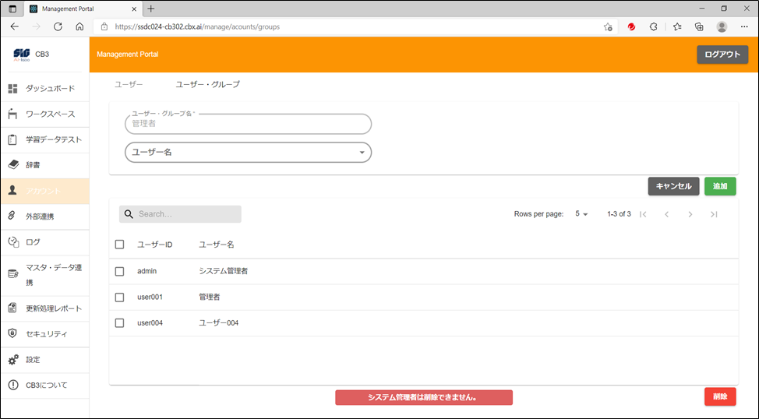Viewport: 759px width, 419px height.
Task: Toggle the select-all checkbox in table header
Action: point(119,245)
